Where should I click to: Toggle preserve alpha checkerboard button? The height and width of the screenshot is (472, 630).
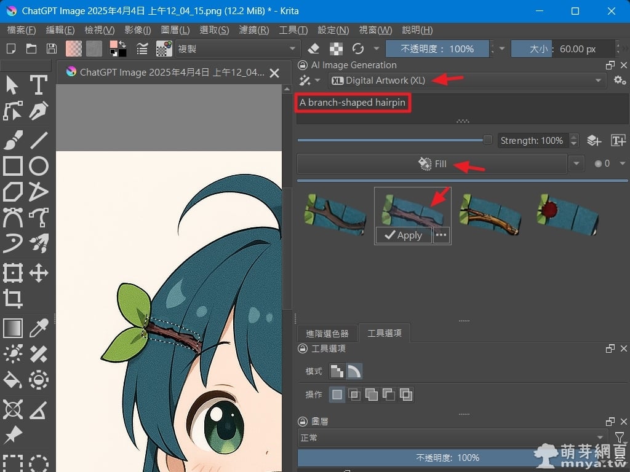point(336,49)
